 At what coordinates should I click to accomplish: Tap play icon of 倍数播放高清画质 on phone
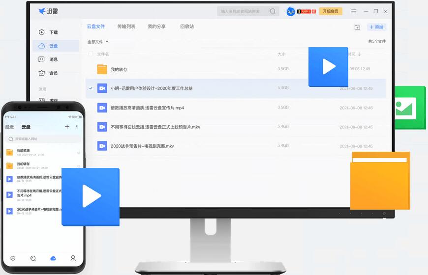pyautogui.click(x=9, y=179)
